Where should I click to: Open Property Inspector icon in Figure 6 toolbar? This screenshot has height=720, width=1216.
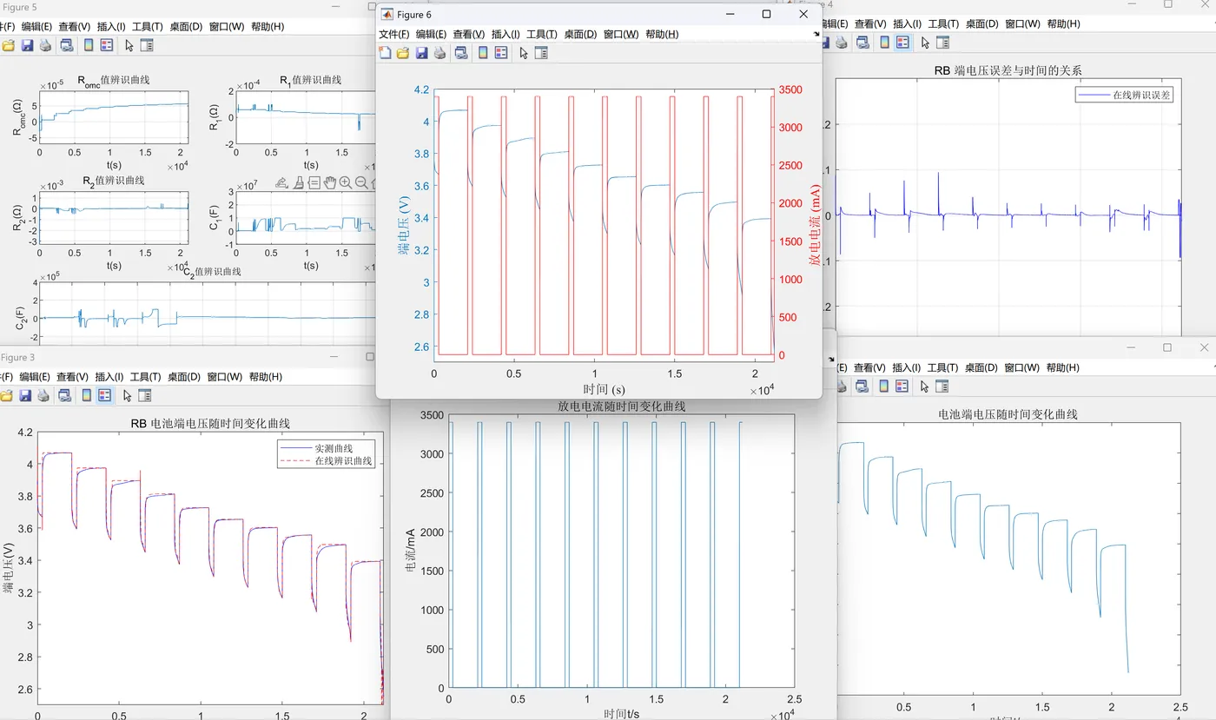pos(541,53)
